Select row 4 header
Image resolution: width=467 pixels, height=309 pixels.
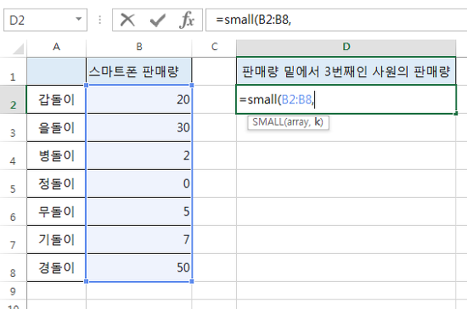[x=13, y=155]
